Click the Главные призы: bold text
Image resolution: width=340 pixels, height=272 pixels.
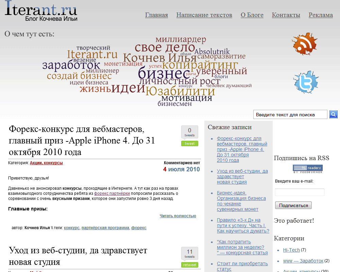28,209
